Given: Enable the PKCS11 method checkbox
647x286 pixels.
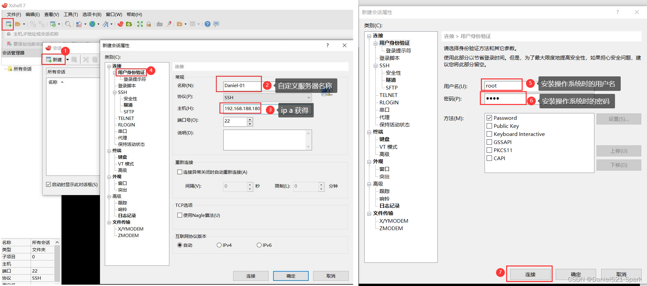Looking at the screenshot, I should pos(489,150).
